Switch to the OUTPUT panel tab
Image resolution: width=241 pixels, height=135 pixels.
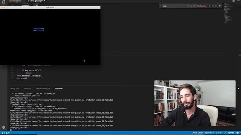point(27,88)
